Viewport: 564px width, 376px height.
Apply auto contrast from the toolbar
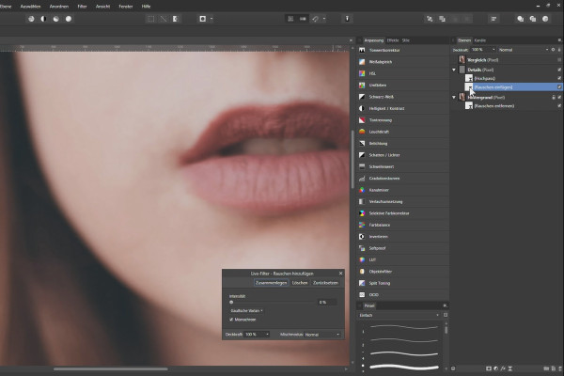43,19
